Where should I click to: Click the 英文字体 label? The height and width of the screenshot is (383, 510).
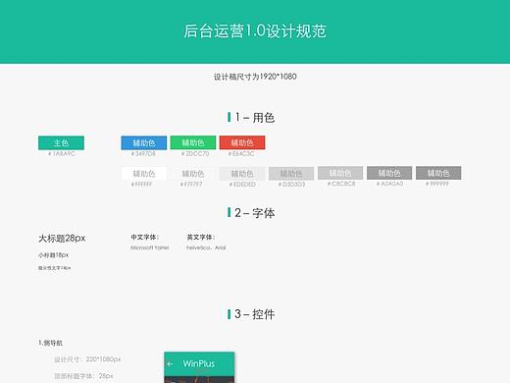click(x=201, y=237)
